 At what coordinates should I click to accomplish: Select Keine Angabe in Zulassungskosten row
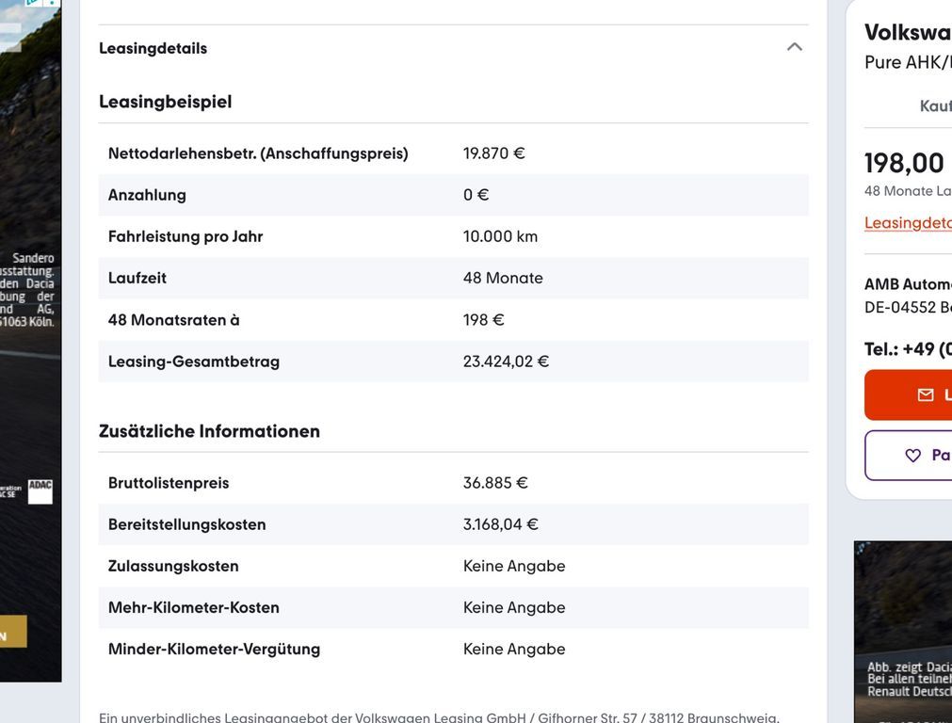coord(513,567)
